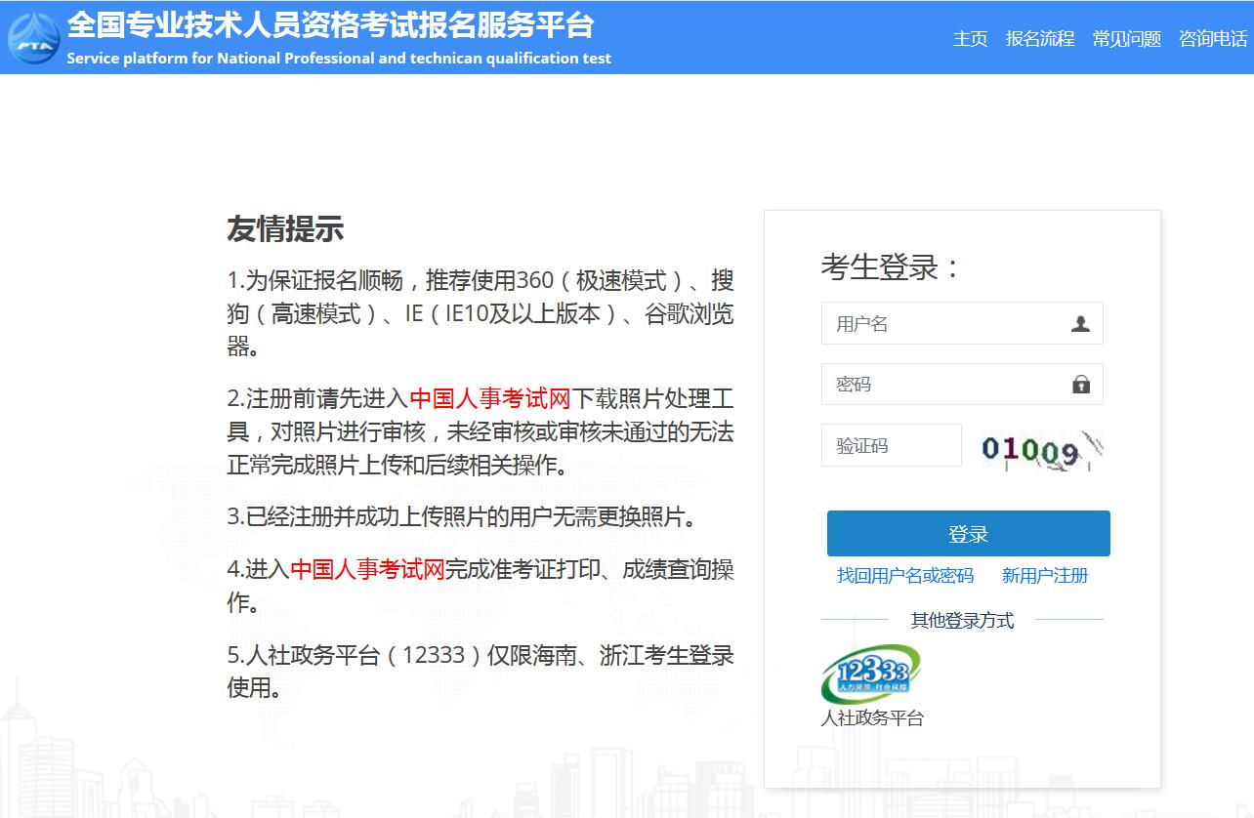Focus the 密码 input field
1254x818 pixels.
(x=942, y=385)
